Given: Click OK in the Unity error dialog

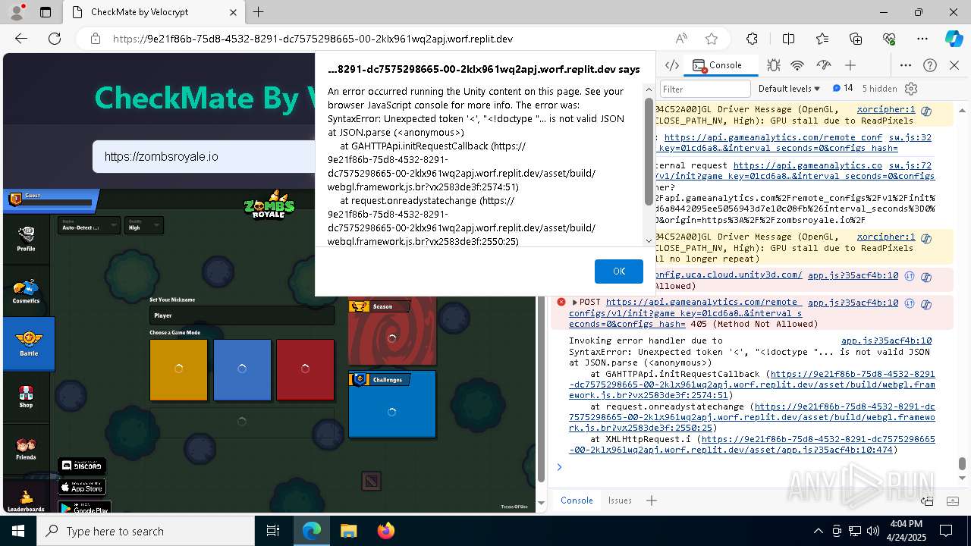Looking at the screenshot, I should (619, 271).
